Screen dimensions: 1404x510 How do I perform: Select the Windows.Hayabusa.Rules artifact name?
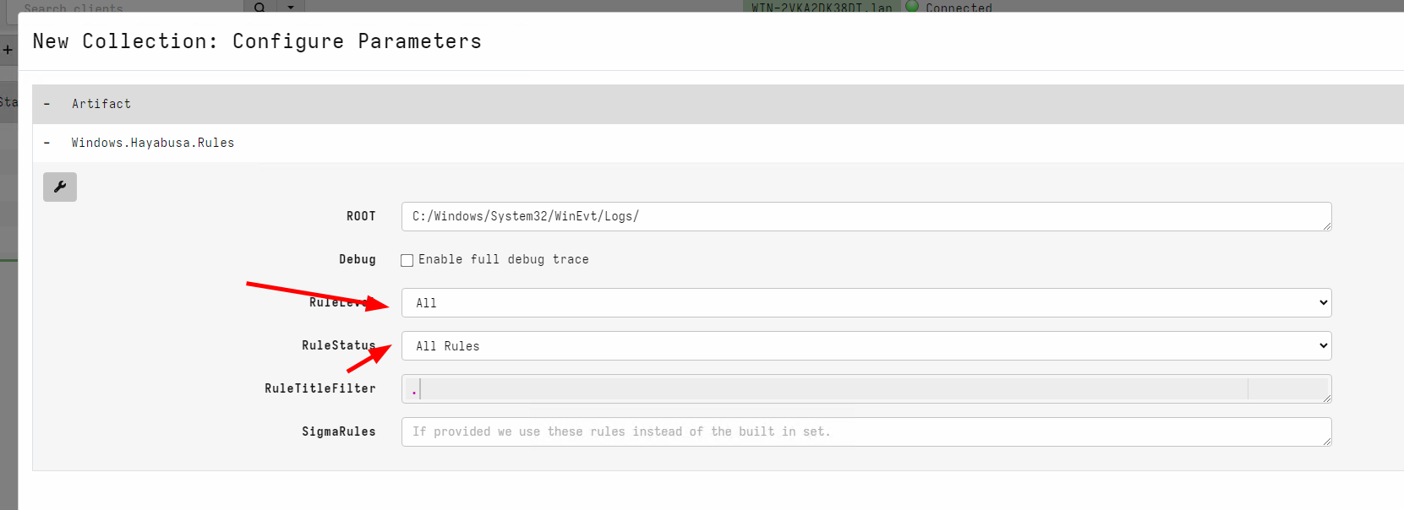pos(153,143)
